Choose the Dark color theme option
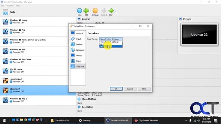This screenshot has width=221, height=124. [x=110, y=46]
